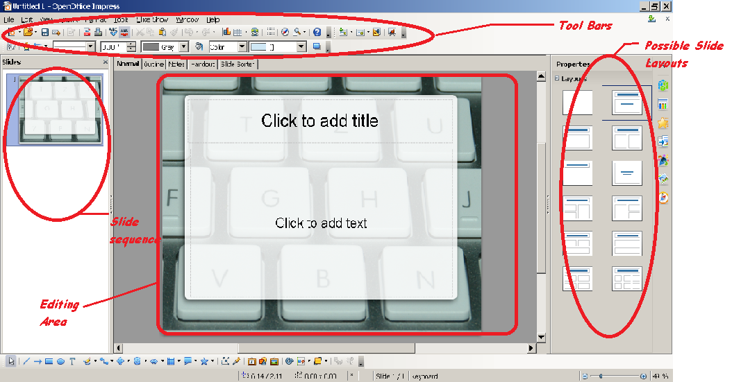
Task: Click the Open file folder icon
Action: click(28, 32)
